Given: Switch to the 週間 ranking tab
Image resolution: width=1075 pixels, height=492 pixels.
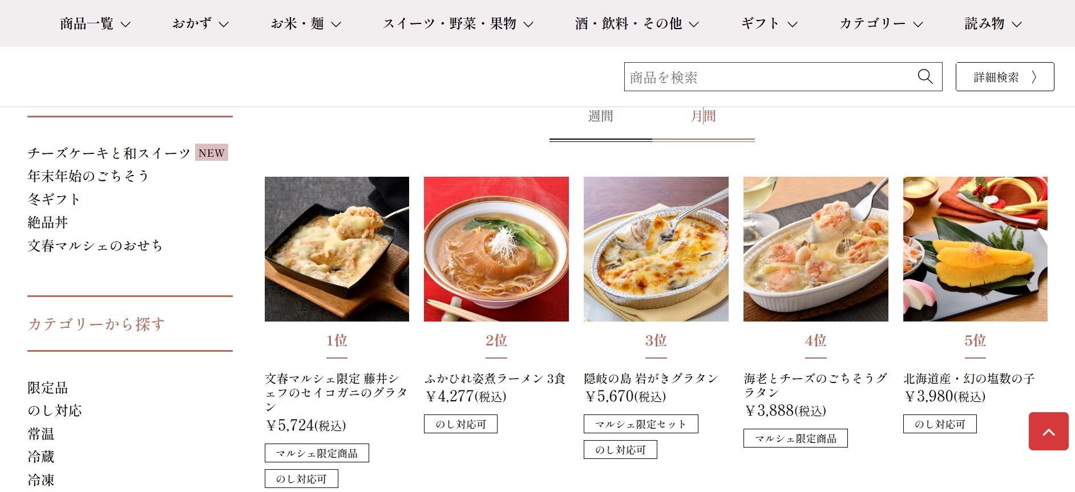Looking at the screenshot, I should (600, 116).
